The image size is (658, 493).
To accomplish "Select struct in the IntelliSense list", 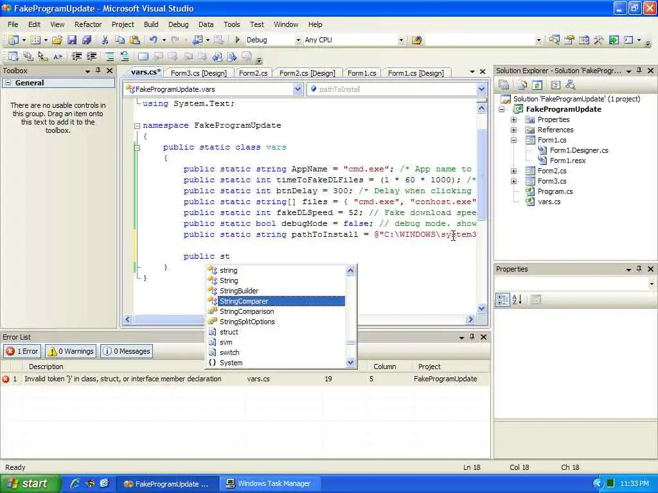I will click(x=229, y=332).
